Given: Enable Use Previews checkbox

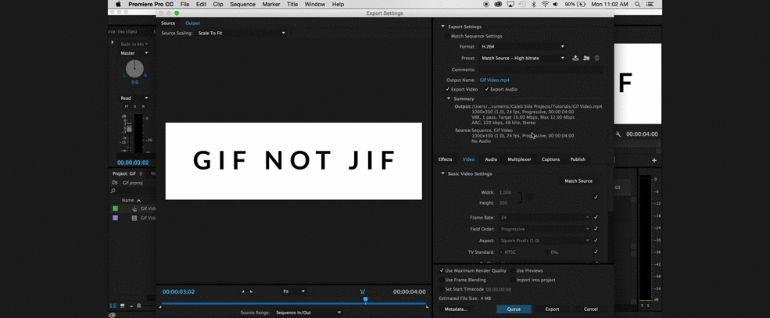Looking at the screenshot, I should 513,270.
